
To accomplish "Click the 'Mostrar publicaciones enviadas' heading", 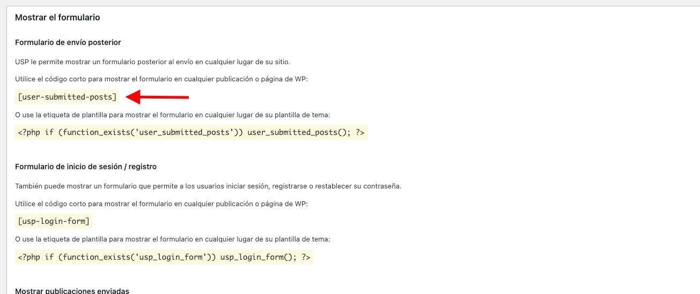I will [x=72, y=291].
